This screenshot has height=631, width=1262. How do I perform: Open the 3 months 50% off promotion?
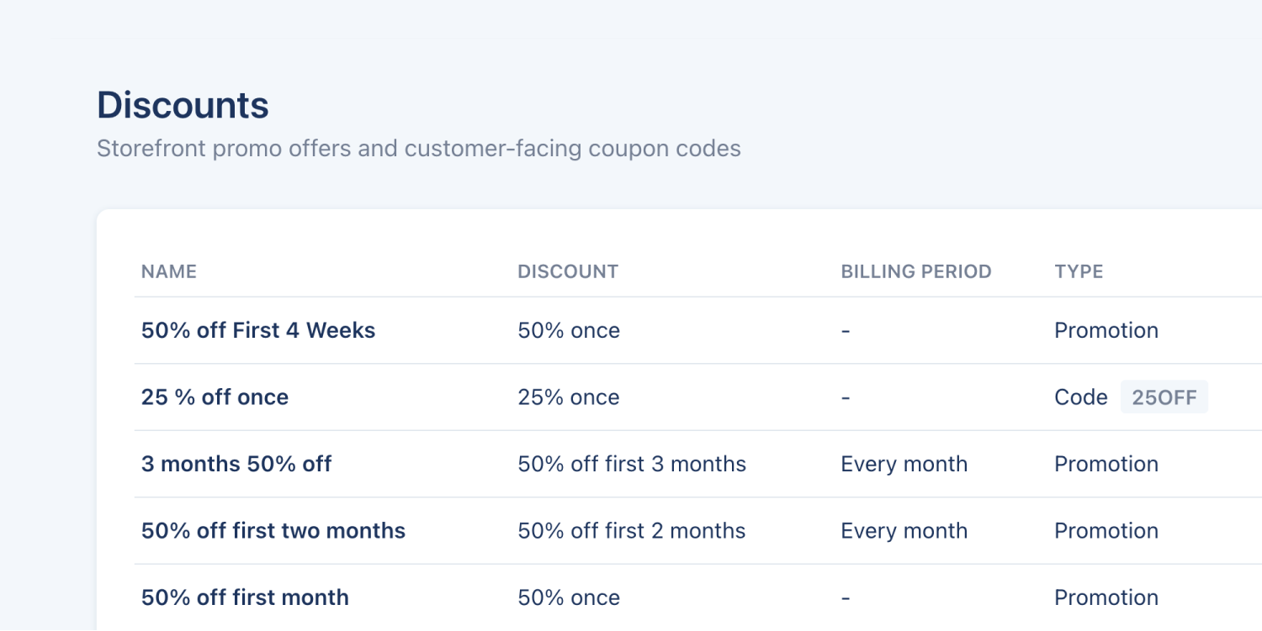point(236,463)
